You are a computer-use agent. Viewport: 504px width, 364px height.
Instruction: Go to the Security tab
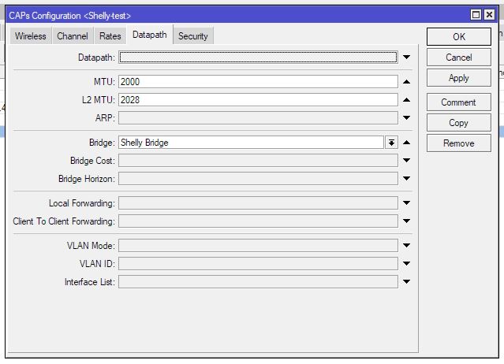point(193,36)
